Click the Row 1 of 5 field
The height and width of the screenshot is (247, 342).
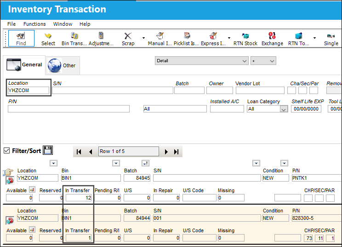tap(129, 152)
